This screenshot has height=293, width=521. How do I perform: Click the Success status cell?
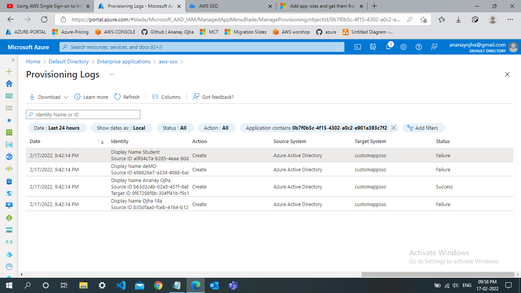[444, 187]
